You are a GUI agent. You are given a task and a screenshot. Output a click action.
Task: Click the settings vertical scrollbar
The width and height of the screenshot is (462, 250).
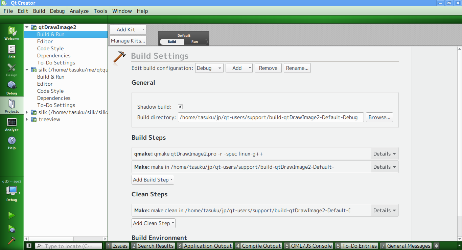tap(460, 144)
